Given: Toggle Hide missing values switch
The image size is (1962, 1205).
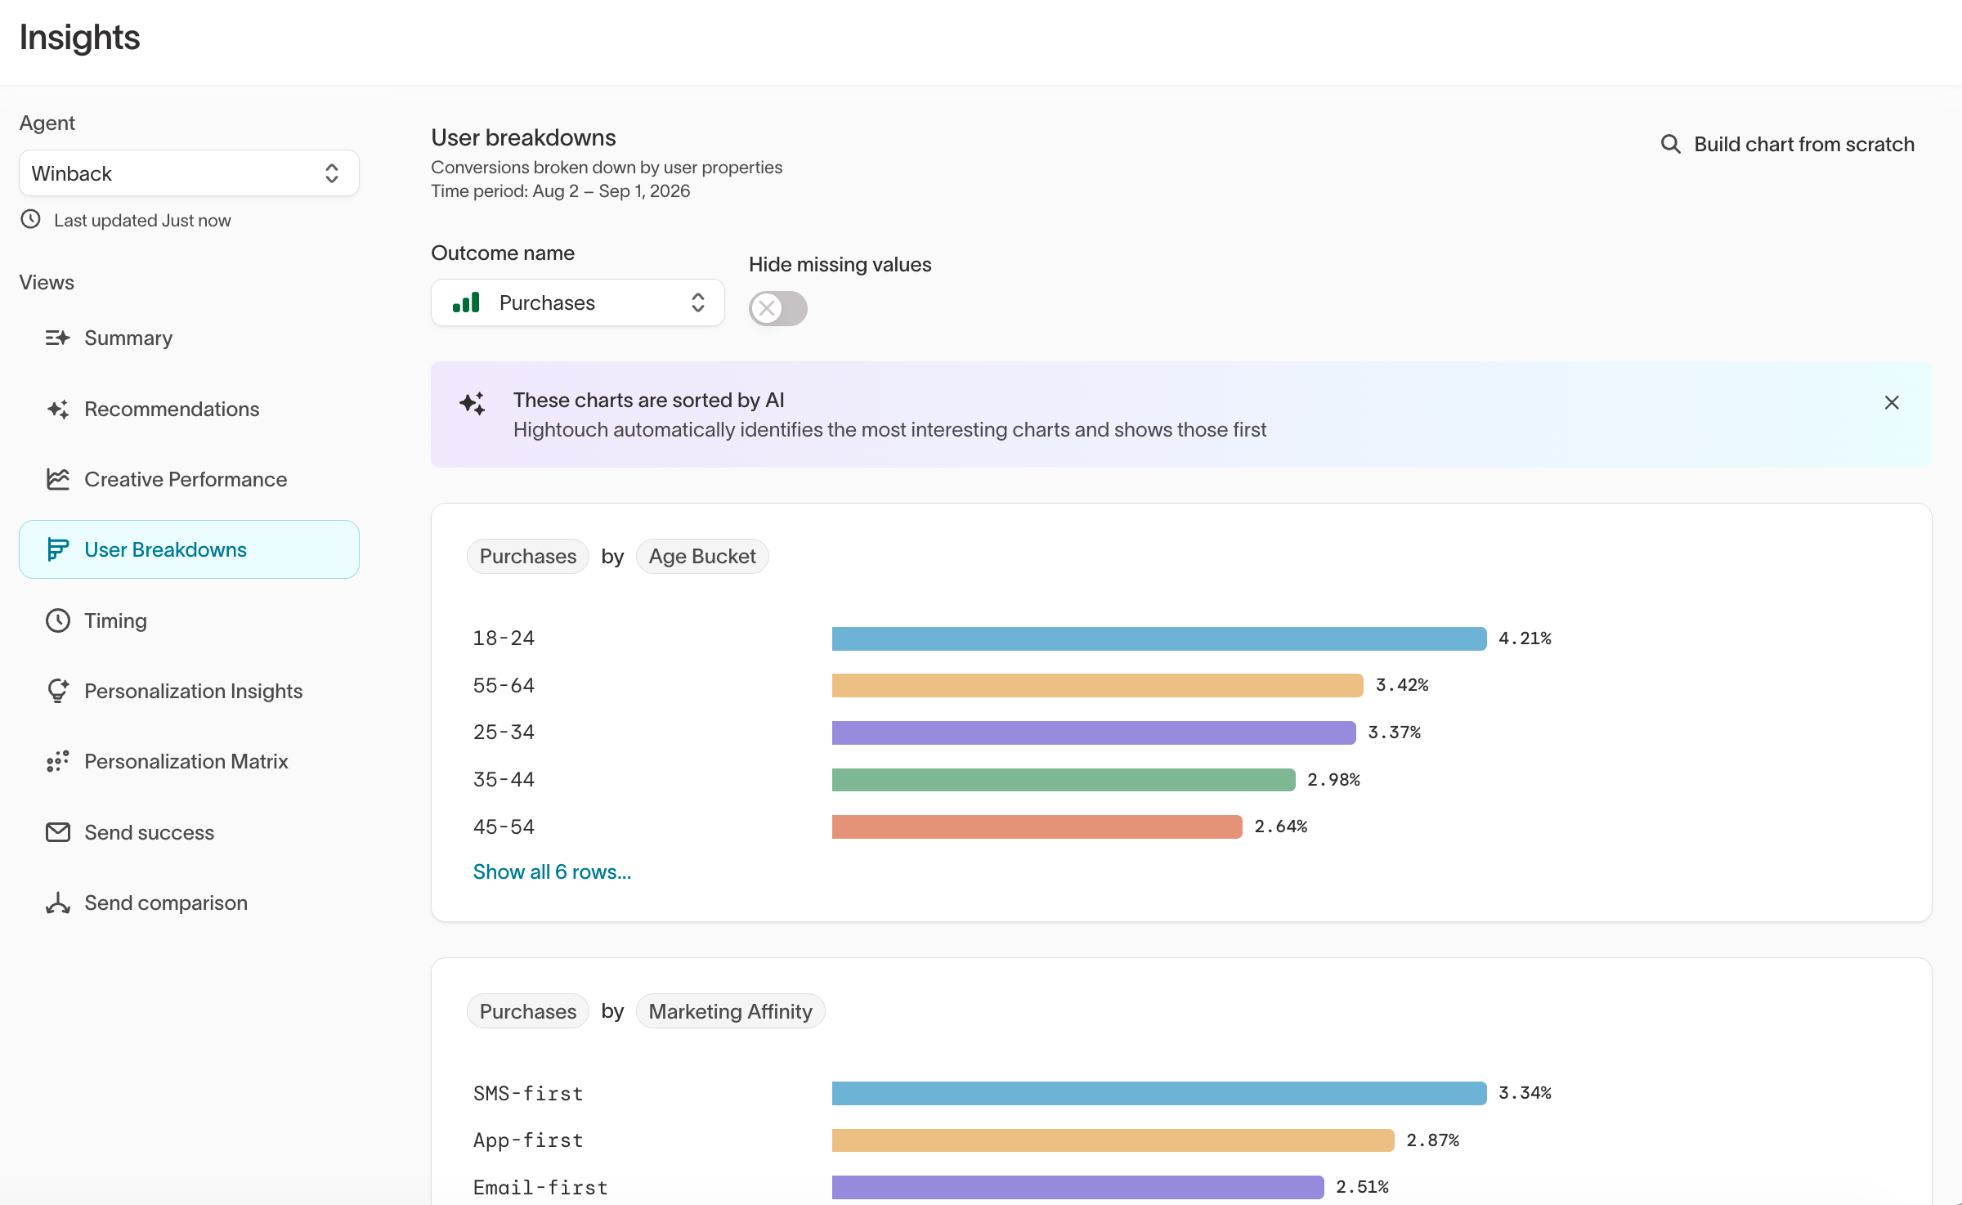Looking at the screenshot, I should (777, 308).
